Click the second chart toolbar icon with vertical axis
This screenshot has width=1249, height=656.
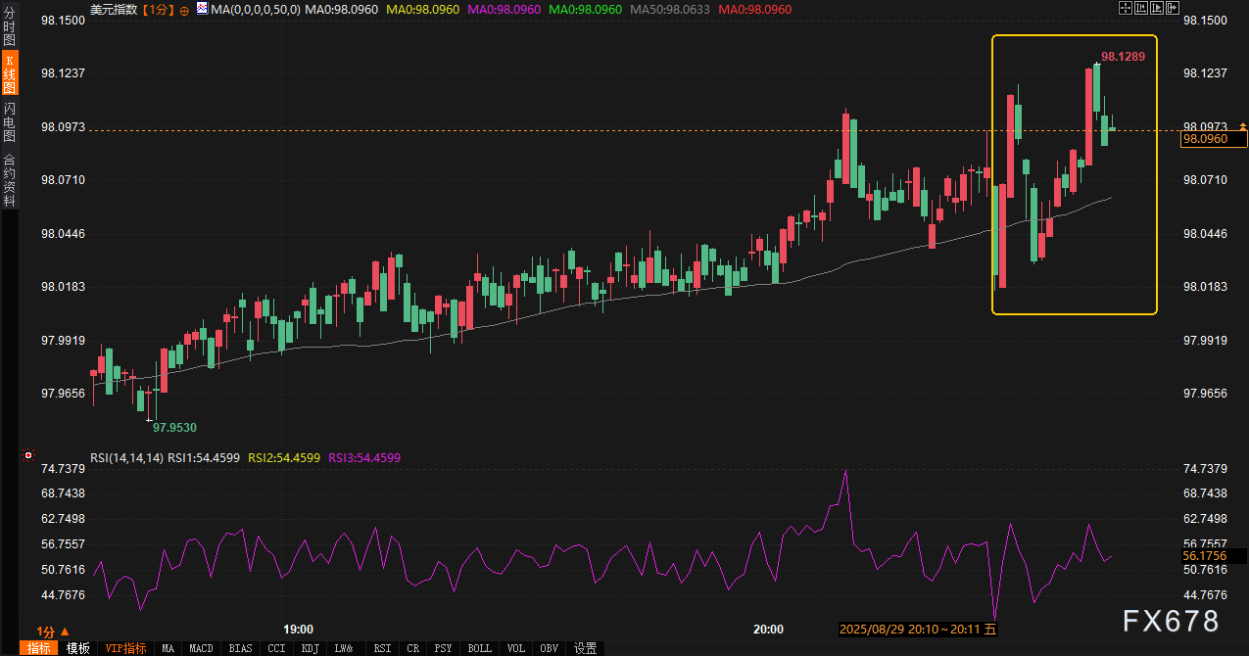coord(1141,8)
